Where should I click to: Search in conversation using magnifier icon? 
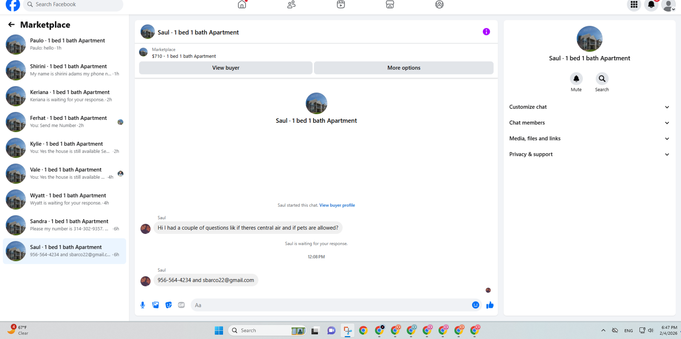pyautogui.click(x=602, y=79)
